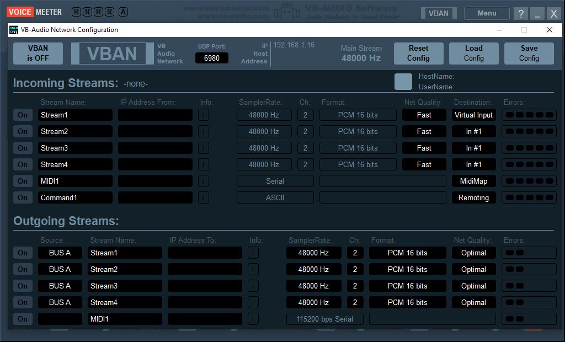565x342 pixels.
Task: Open the Voicemeeter Menu
Action: point(487,13)
